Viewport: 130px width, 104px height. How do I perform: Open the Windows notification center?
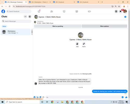(127, 102)
